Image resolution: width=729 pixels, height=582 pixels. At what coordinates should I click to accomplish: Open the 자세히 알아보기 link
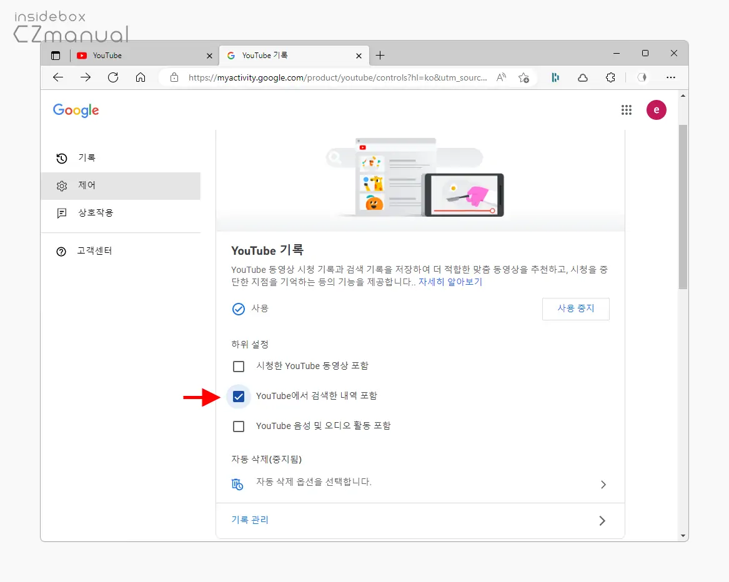pos(450,282)
